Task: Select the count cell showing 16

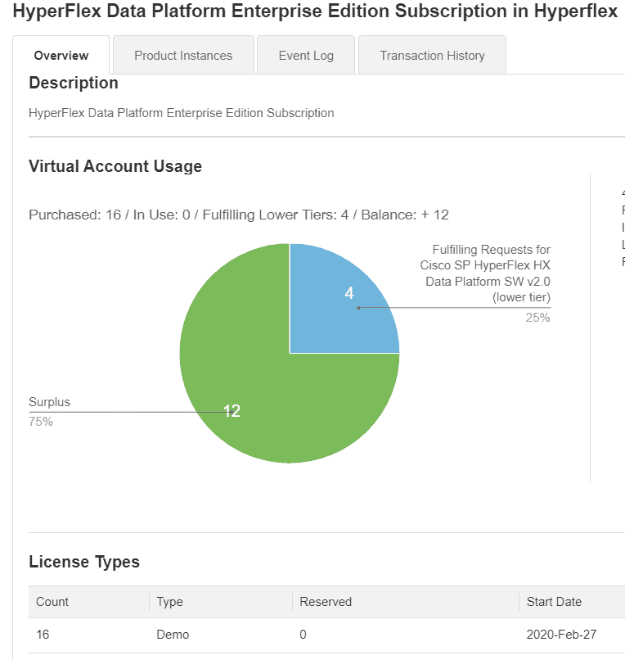Action: click(43, 635)
